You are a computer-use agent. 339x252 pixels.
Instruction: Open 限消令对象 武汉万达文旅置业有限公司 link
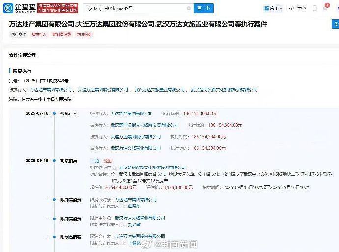[140, 218]
